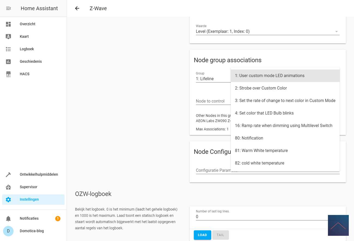Open the Domotica-blog user profile
This screenshot has height=241, width=354.
(32, 231)
